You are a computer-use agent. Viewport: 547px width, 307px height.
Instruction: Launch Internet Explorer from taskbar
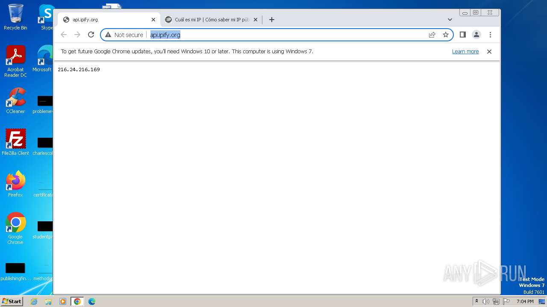pos(34,301)
